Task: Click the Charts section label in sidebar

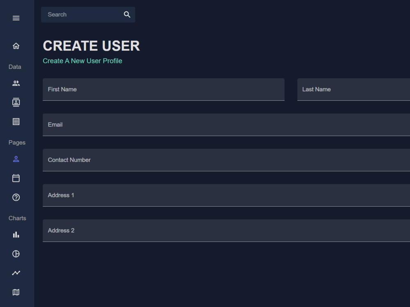Action: (17, 218)
